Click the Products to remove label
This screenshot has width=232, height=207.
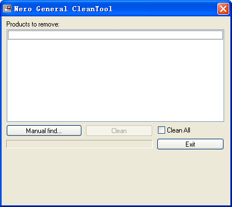click(33, 24)
